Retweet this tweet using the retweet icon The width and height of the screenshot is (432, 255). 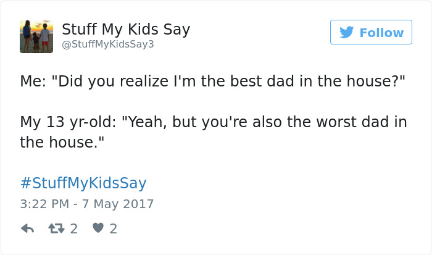(57, 228)
